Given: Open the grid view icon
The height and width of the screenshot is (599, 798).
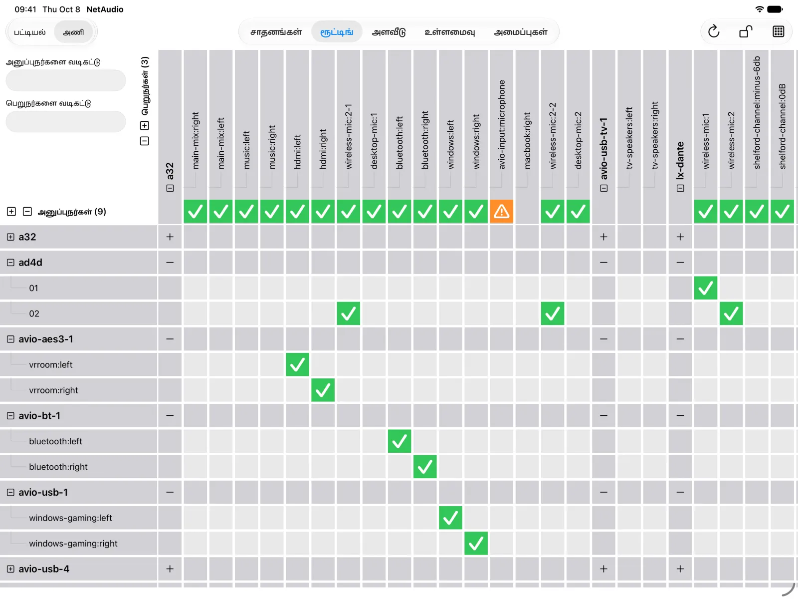Looking at the screenshot, I should [x=778, y=31].
